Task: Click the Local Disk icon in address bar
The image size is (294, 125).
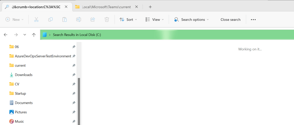Action: 45,35
